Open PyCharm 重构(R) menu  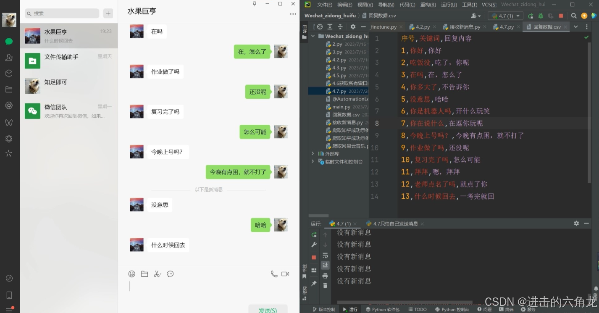tap(428, 5)
